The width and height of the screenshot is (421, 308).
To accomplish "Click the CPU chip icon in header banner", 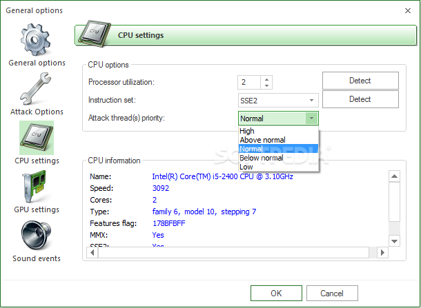I will [95, 34].
